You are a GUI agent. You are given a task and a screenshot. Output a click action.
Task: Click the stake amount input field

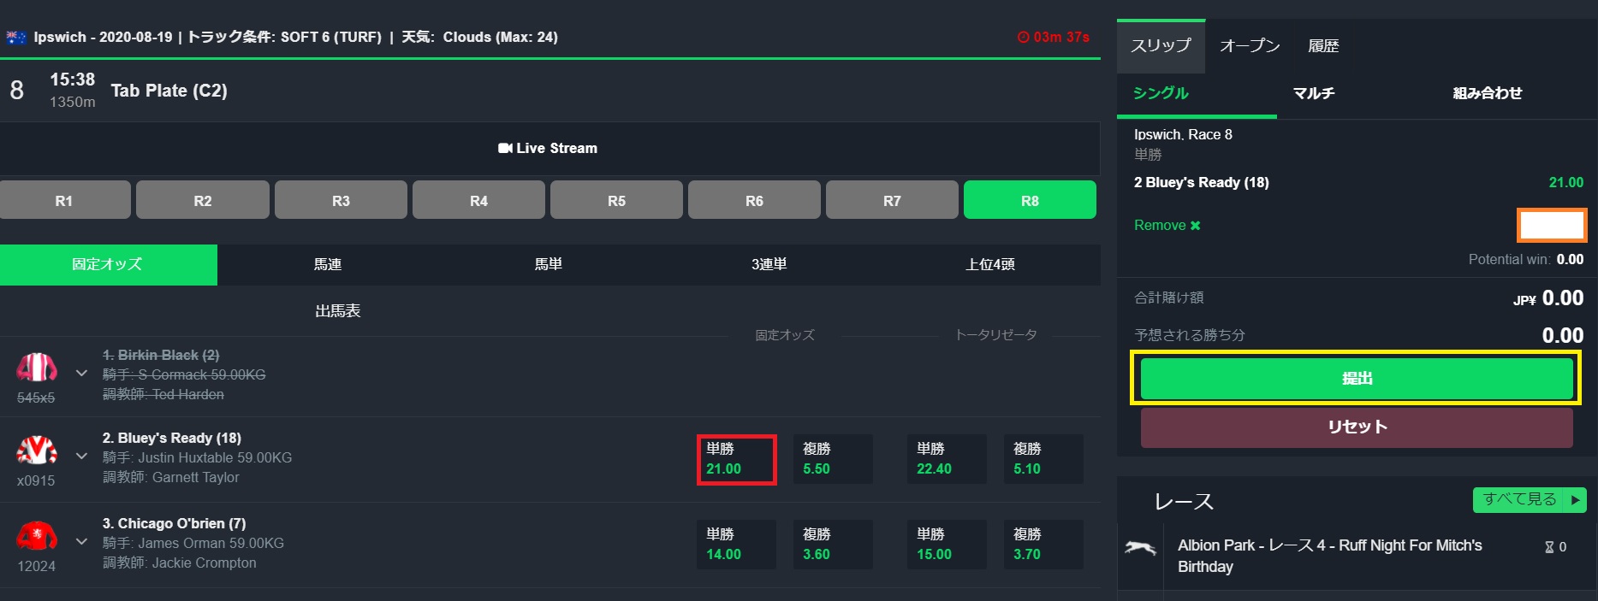(1551, 226)
